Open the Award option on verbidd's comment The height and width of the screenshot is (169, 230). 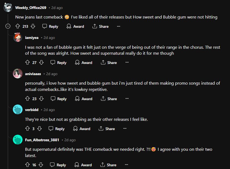(82, 128)
